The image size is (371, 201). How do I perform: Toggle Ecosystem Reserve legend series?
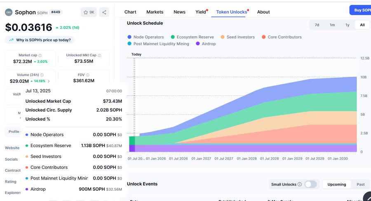192,37
